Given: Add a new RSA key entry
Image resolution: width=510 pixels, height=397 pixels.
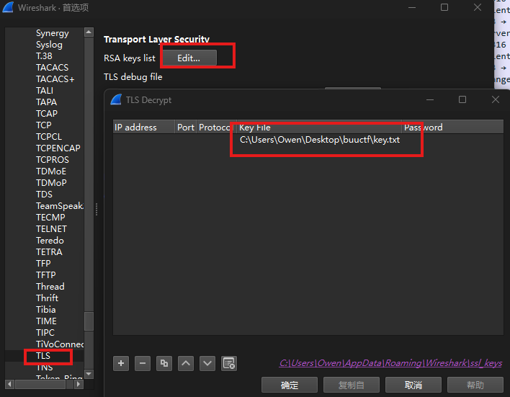Looking at the screenshot, I should point(121,363).
